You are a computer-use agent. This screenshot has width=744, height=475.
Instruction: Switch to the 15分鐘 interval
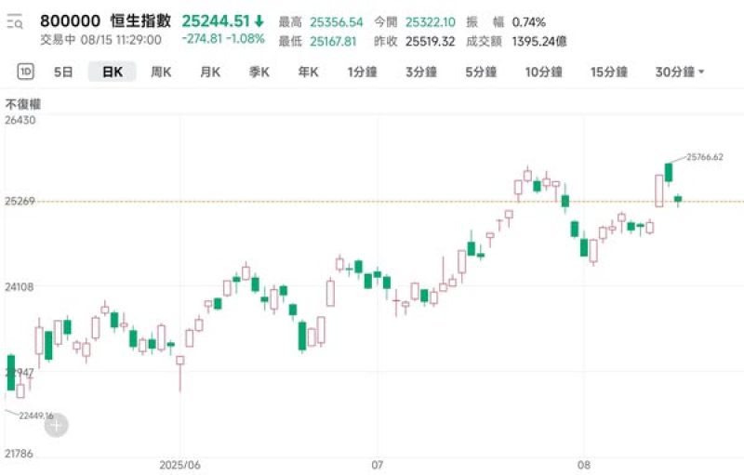tap(609, 72)
